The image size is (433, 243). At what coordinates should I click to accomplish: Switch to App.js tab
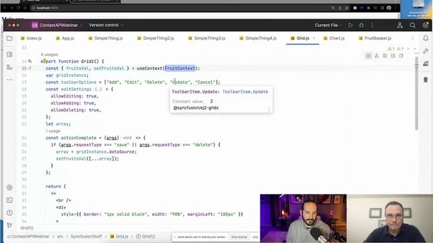coord(65,38)
